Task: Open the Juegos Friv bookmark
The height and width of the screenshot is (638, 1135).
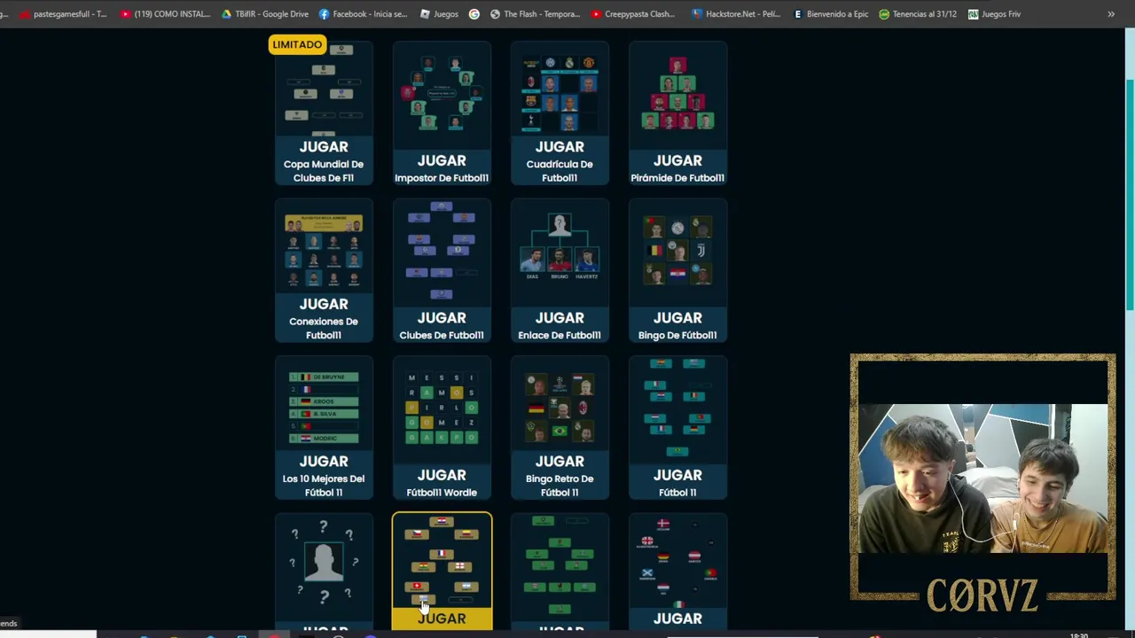Action: coord(994,14)
